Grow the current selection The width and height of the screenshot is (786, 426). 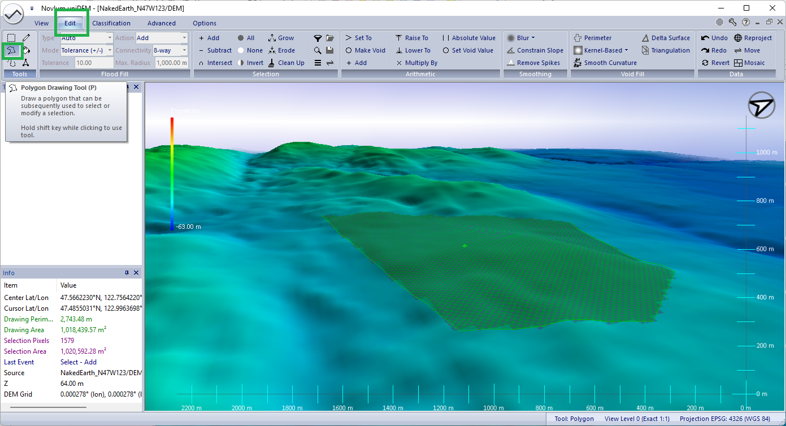click(x=281, y=38)
